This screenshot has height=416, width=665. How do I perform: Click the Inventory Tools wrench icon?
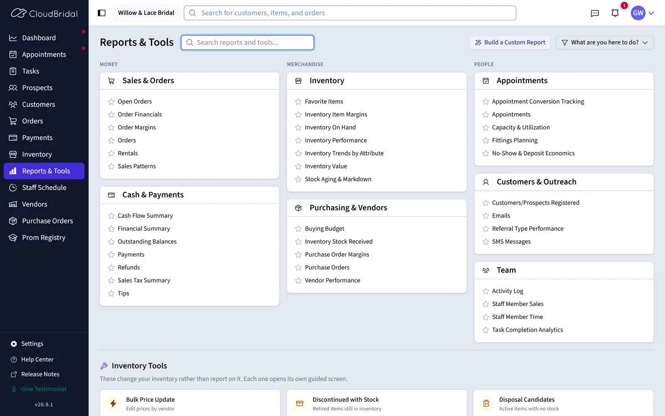click(x=104, y=366)
